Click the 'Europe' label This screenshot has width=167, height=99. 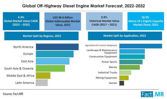[x=28, y=54]
